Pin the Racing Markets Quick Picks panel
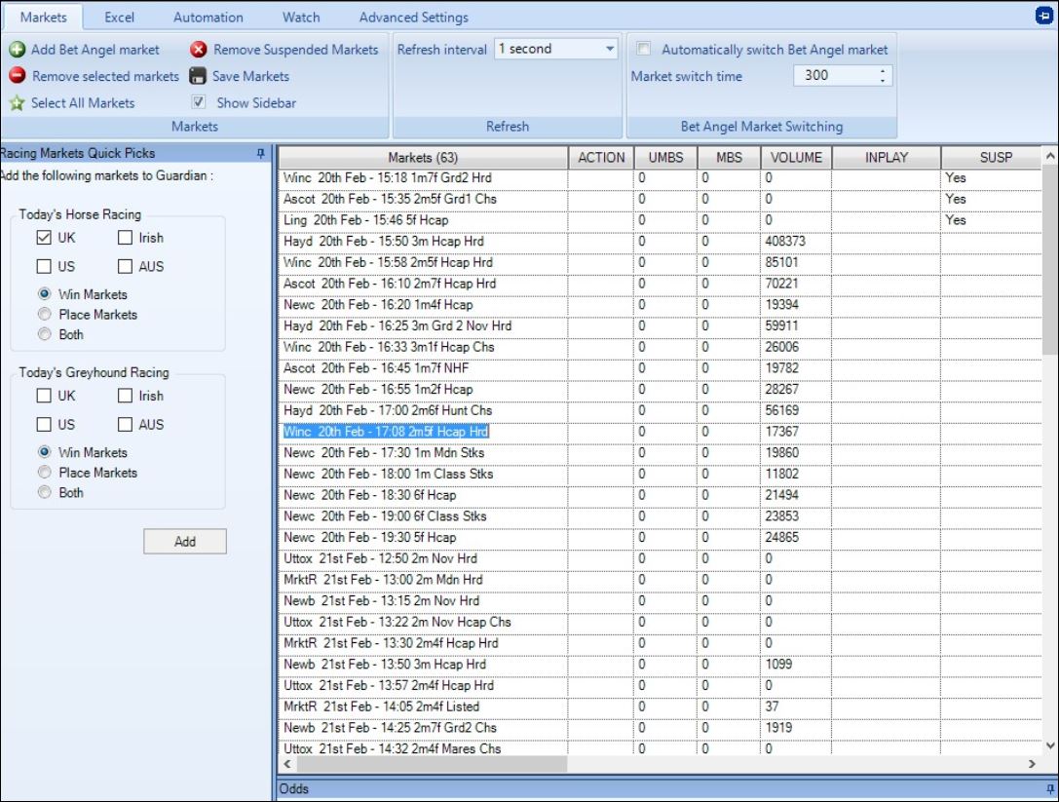The width and height of the screenshot is (1059, 802). [261, 153]
